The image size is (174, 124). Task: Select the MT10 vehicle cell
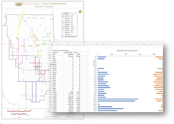[x=58, y=110]
